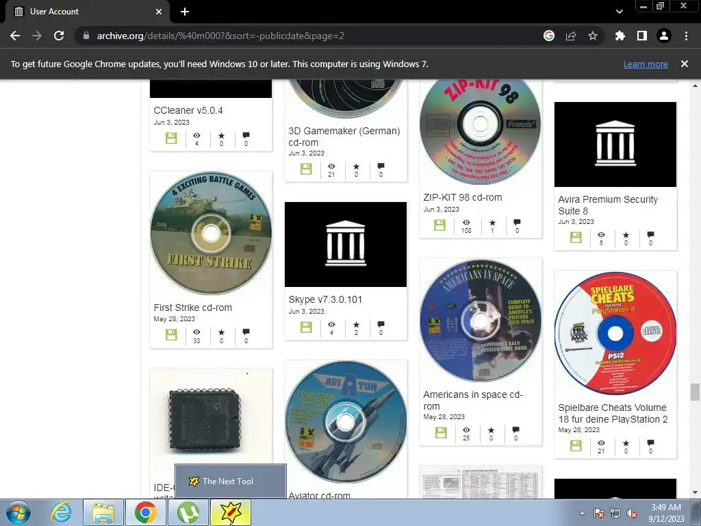
Task: Open the Skype v7.3.0.101 thumbnail
Action: point(346,245)
